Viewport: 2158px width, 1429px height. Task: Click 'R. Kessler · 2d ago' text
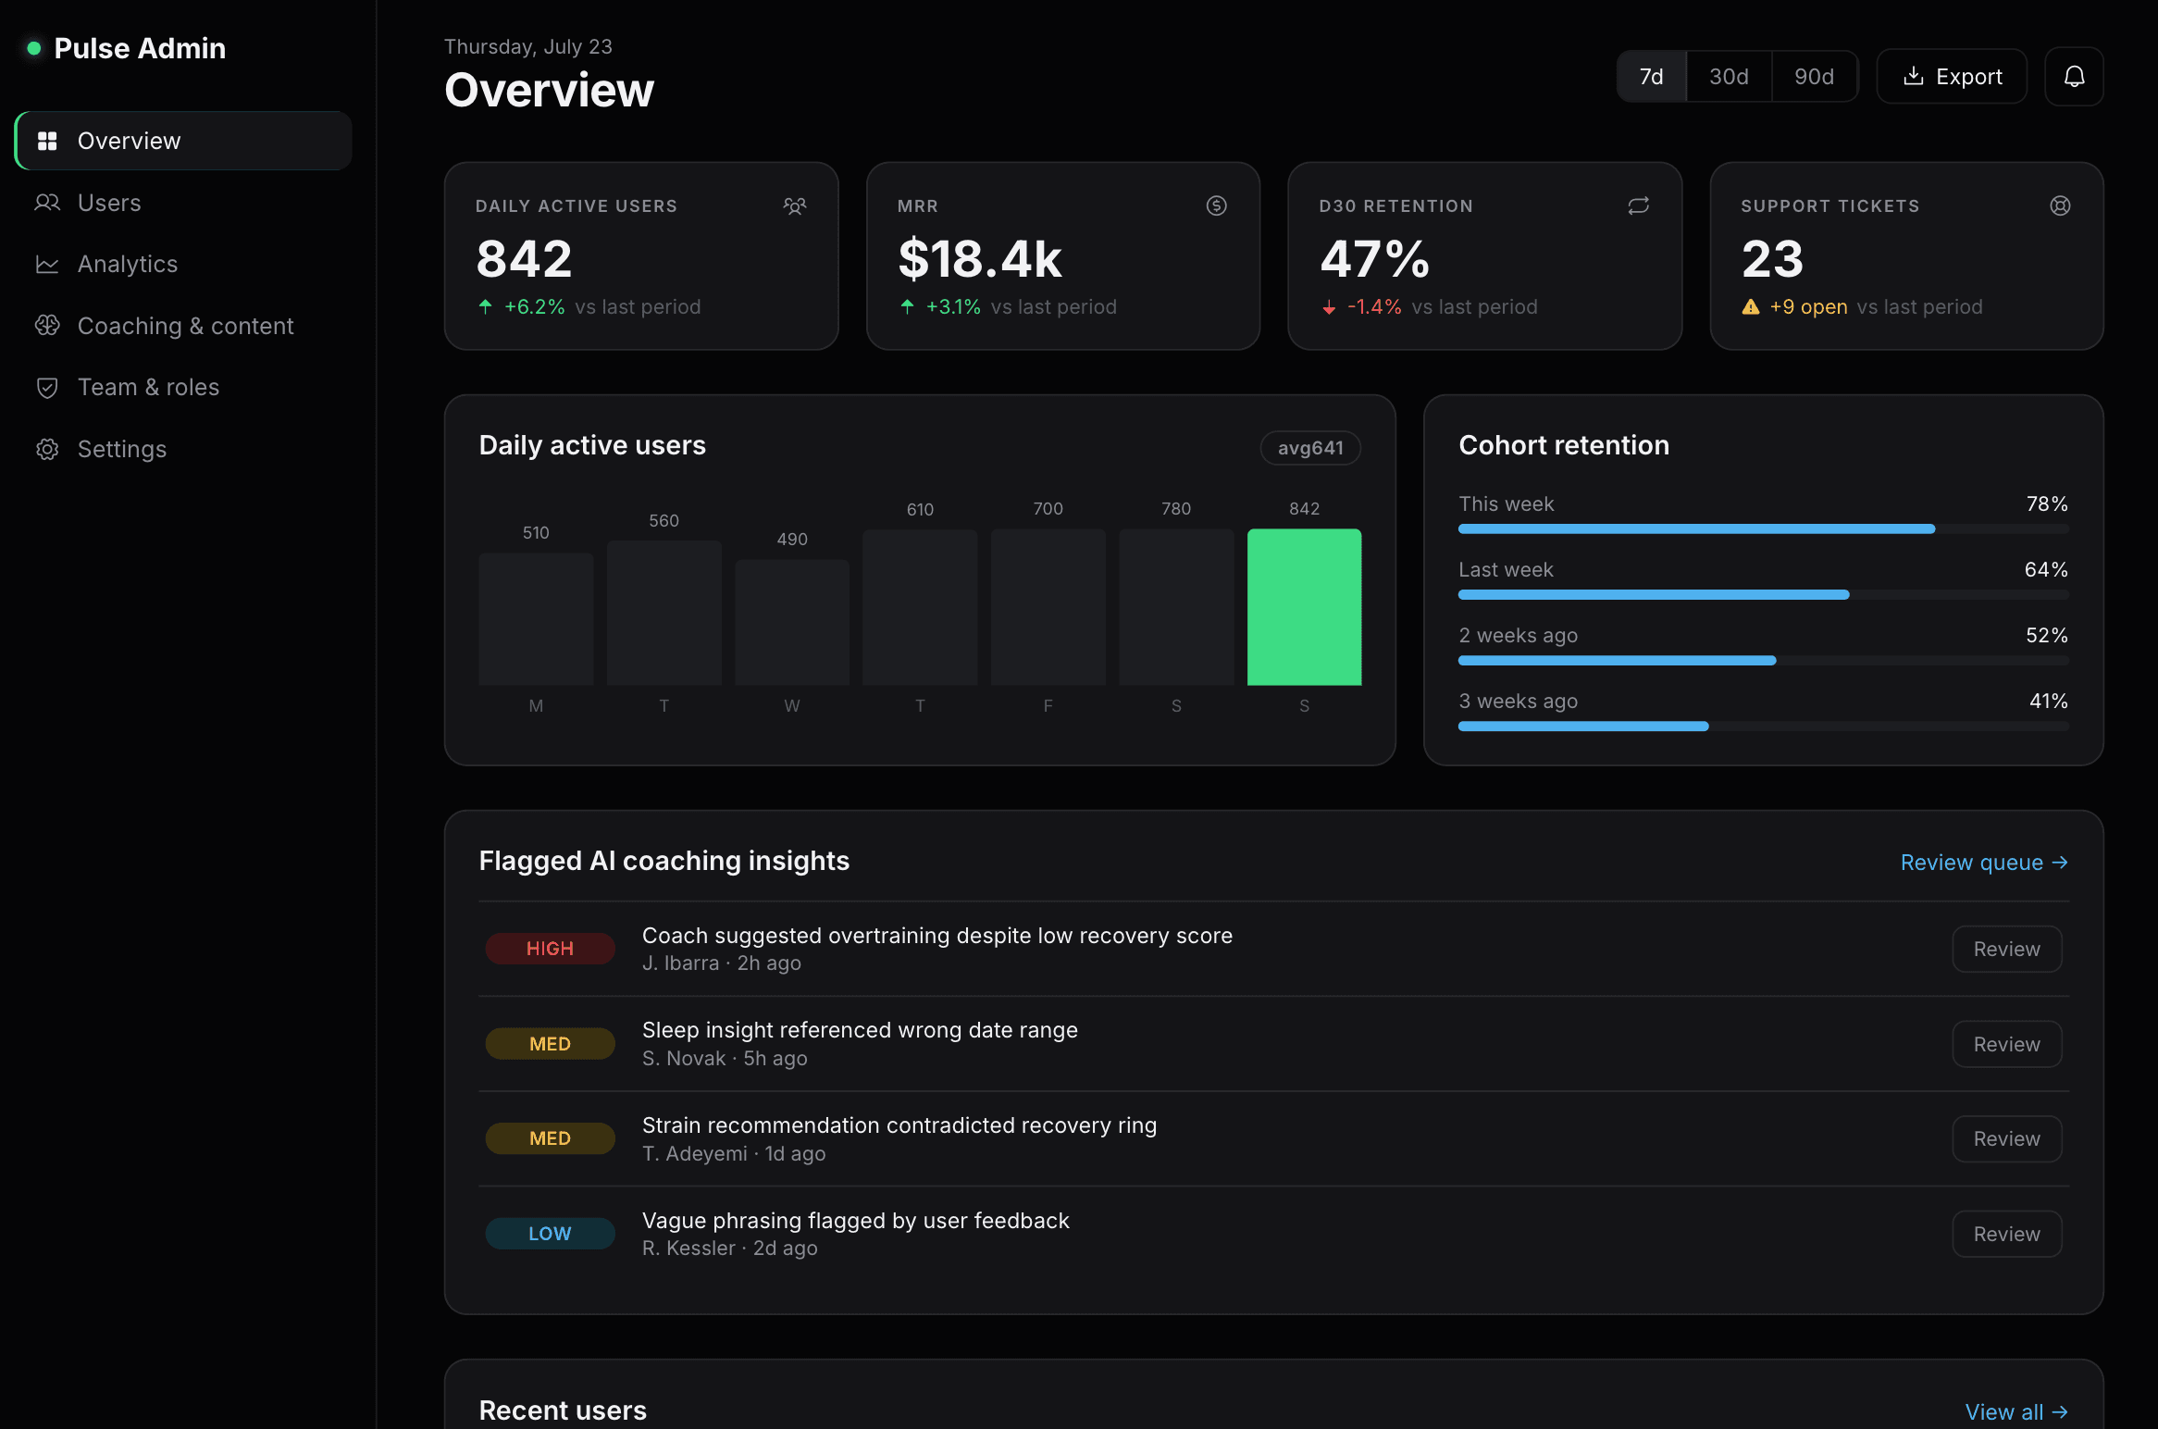pos(730,1249)
